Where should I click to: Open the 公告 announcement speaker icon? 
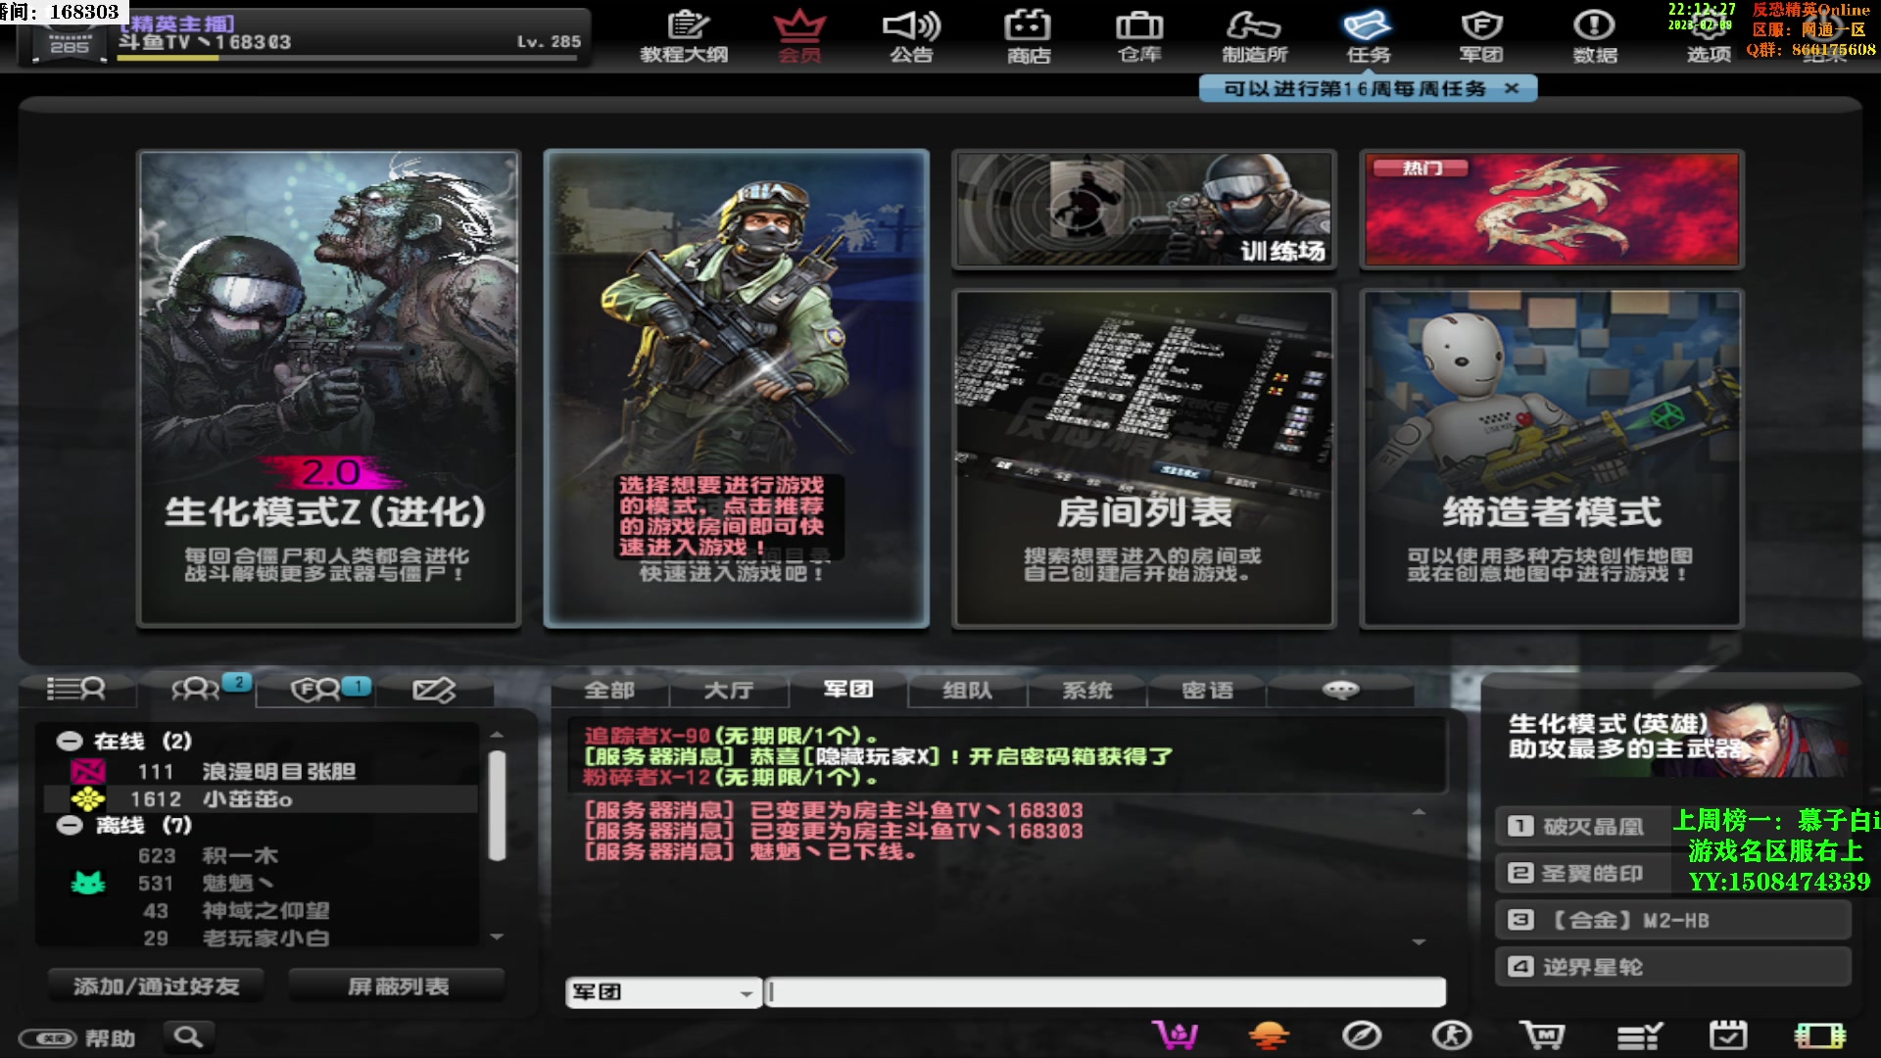pyautogui.click(x=911, y=37)
